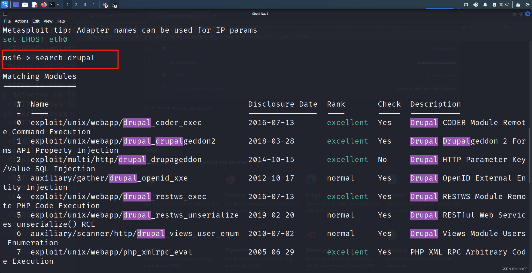
Task: Click the php_xmlrpc_eval module name
Action: (111, 252)
